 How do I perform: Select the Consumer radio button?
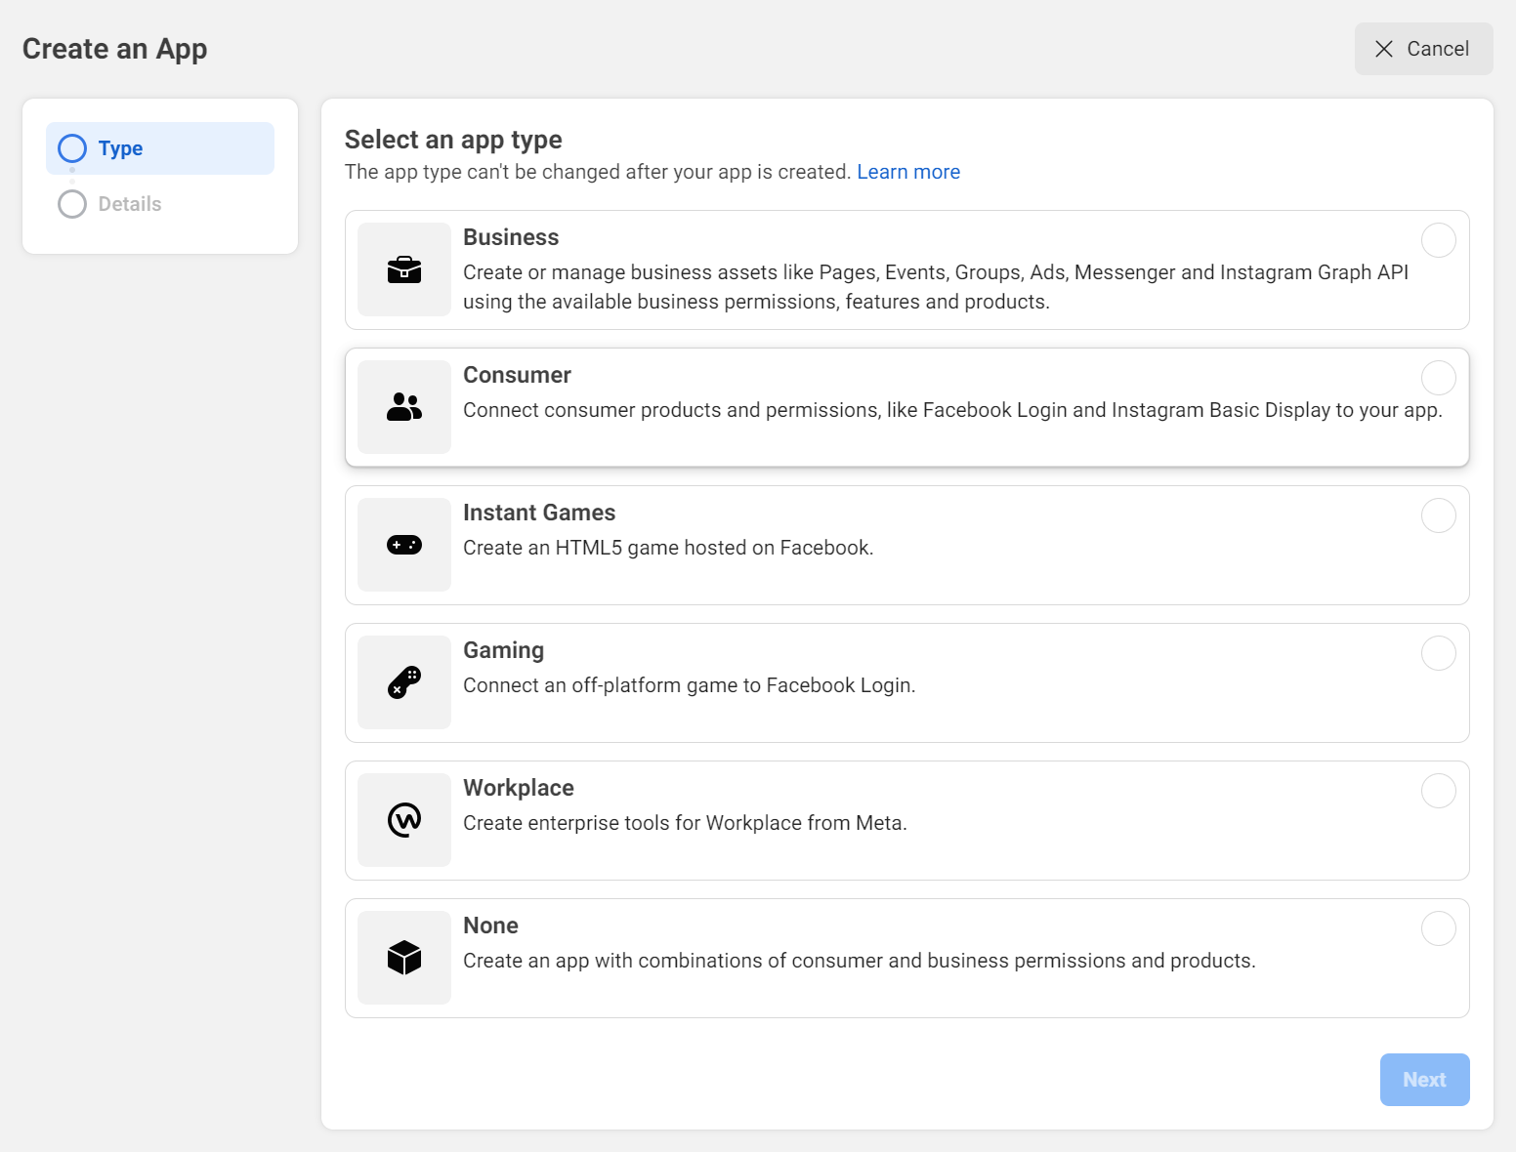tap(1438, 378)
